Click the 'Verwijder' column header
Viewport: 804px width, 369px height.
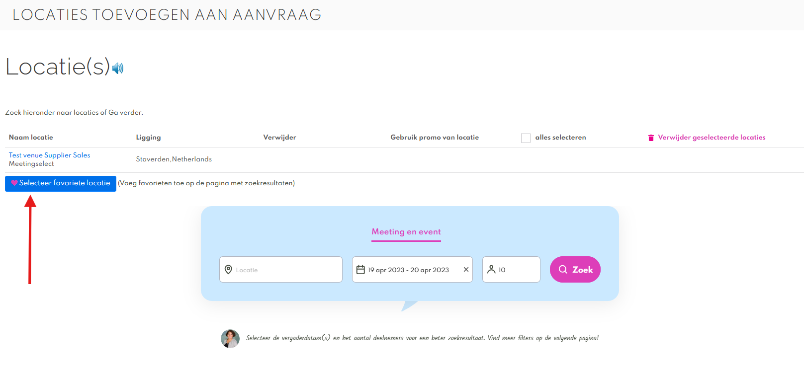click(279, 138)
